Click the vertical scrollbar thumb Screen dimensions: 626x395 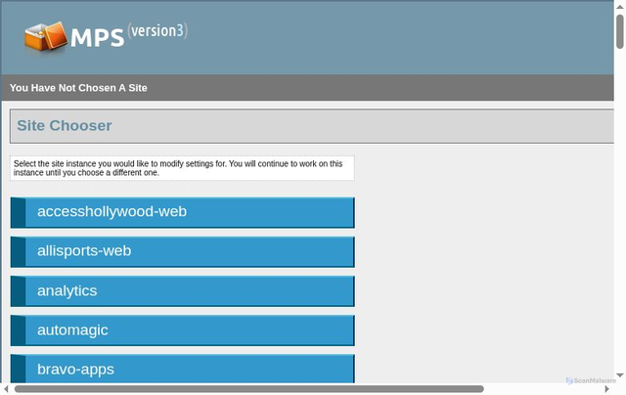[619, 28]
